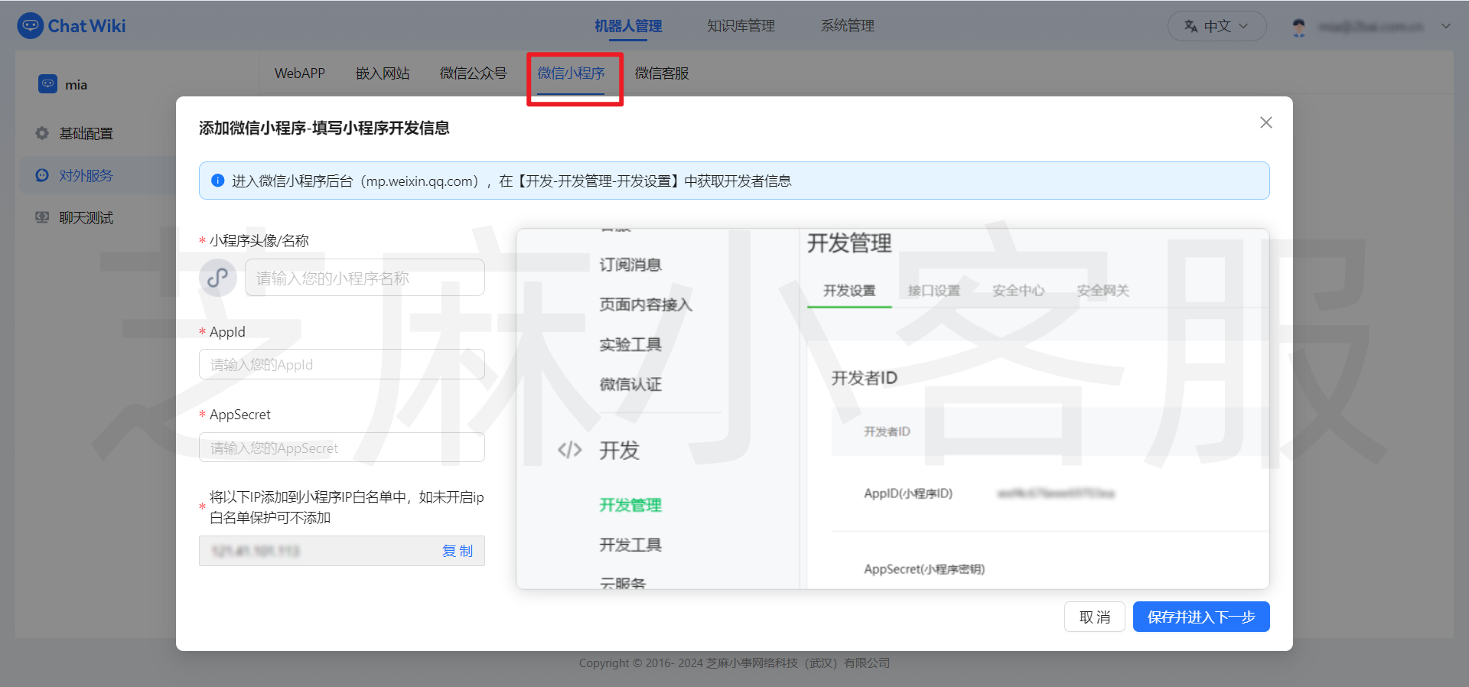Click 复制 to copy the IP address

458,551
